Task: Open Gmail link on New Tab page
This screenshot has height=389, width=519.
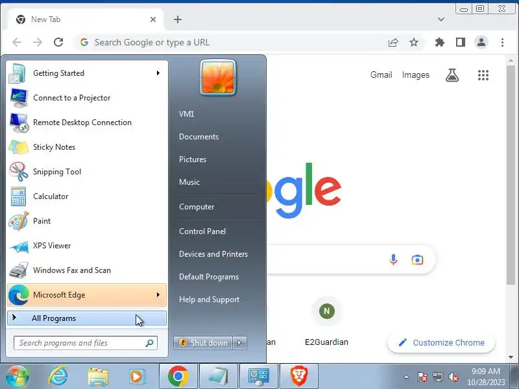Action: point(381,75)
